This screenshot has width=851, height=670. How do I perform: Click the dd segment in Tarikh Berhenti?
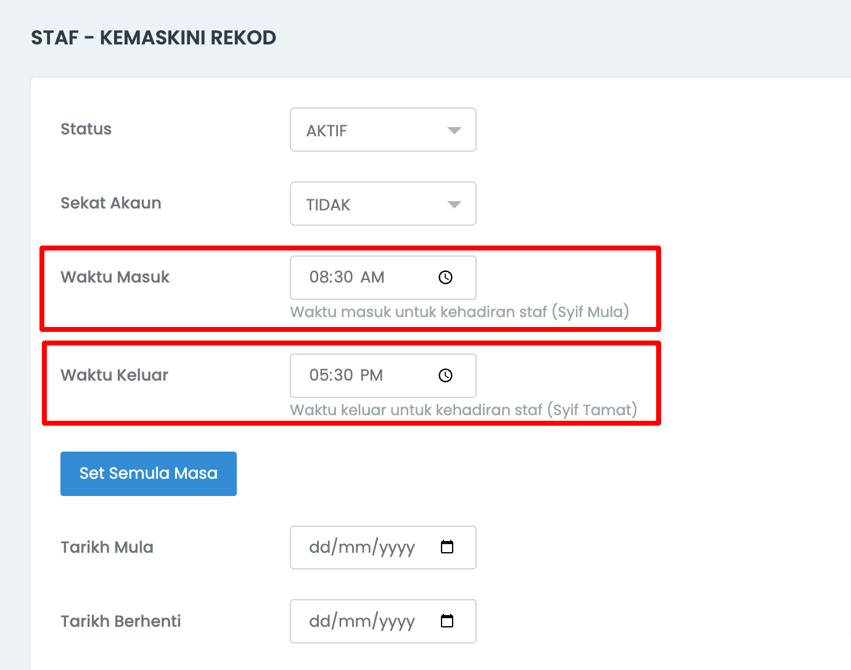click(x=320, y=621)
